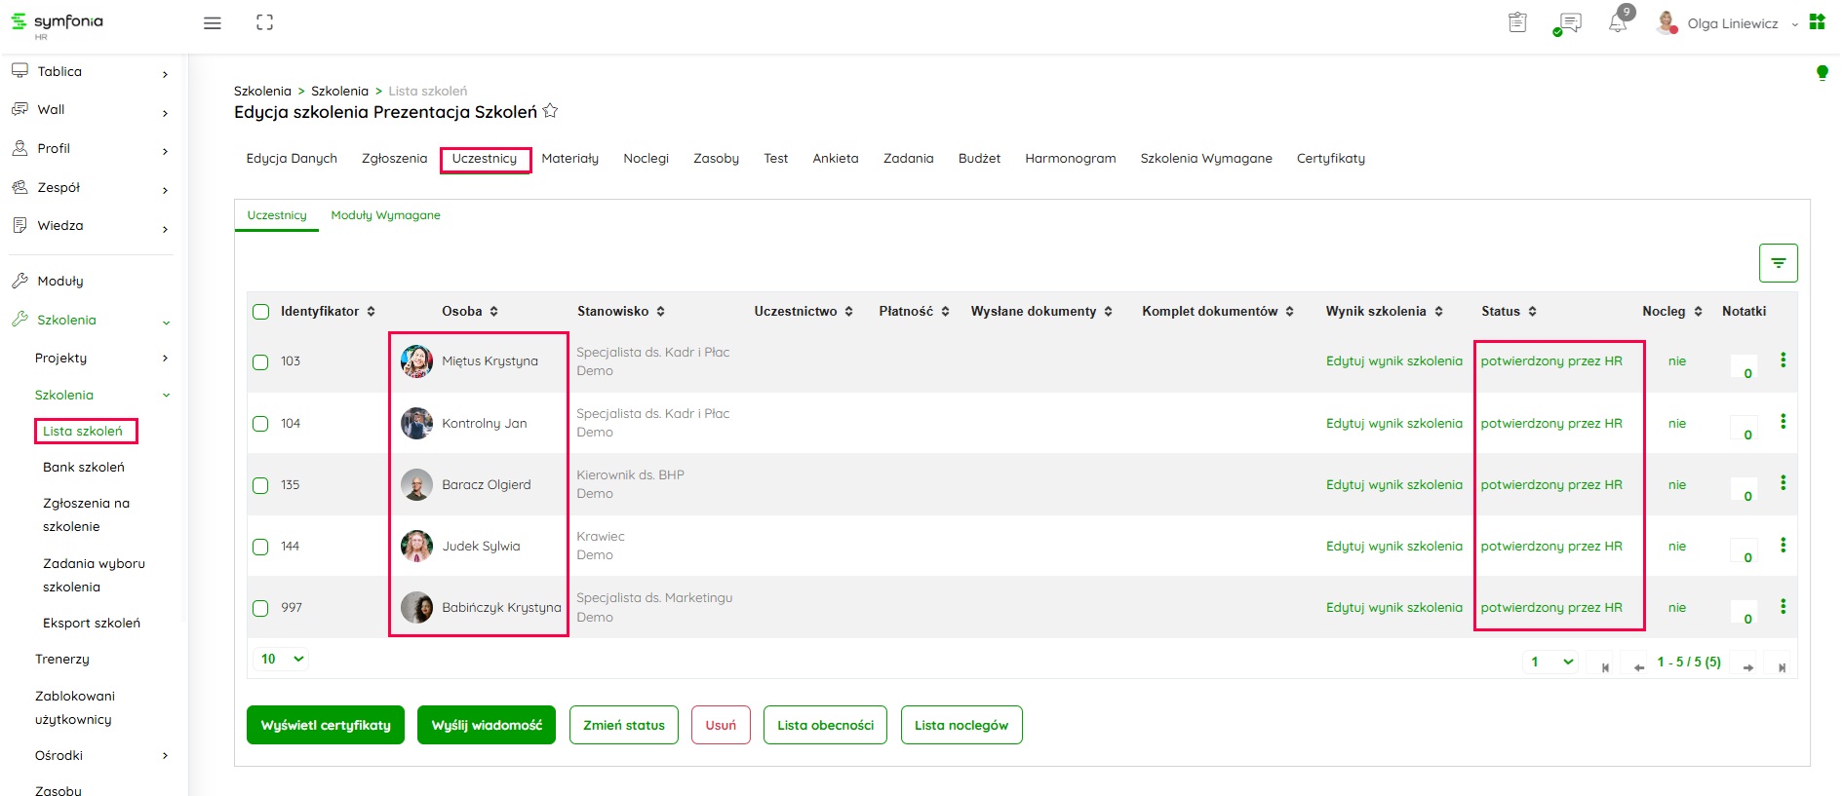The width and height of the screenshot is (1843, 796).
Task: Click Edytuj wynik szkolenia for Baracz Olgierd
Action: pos(1393,485)
